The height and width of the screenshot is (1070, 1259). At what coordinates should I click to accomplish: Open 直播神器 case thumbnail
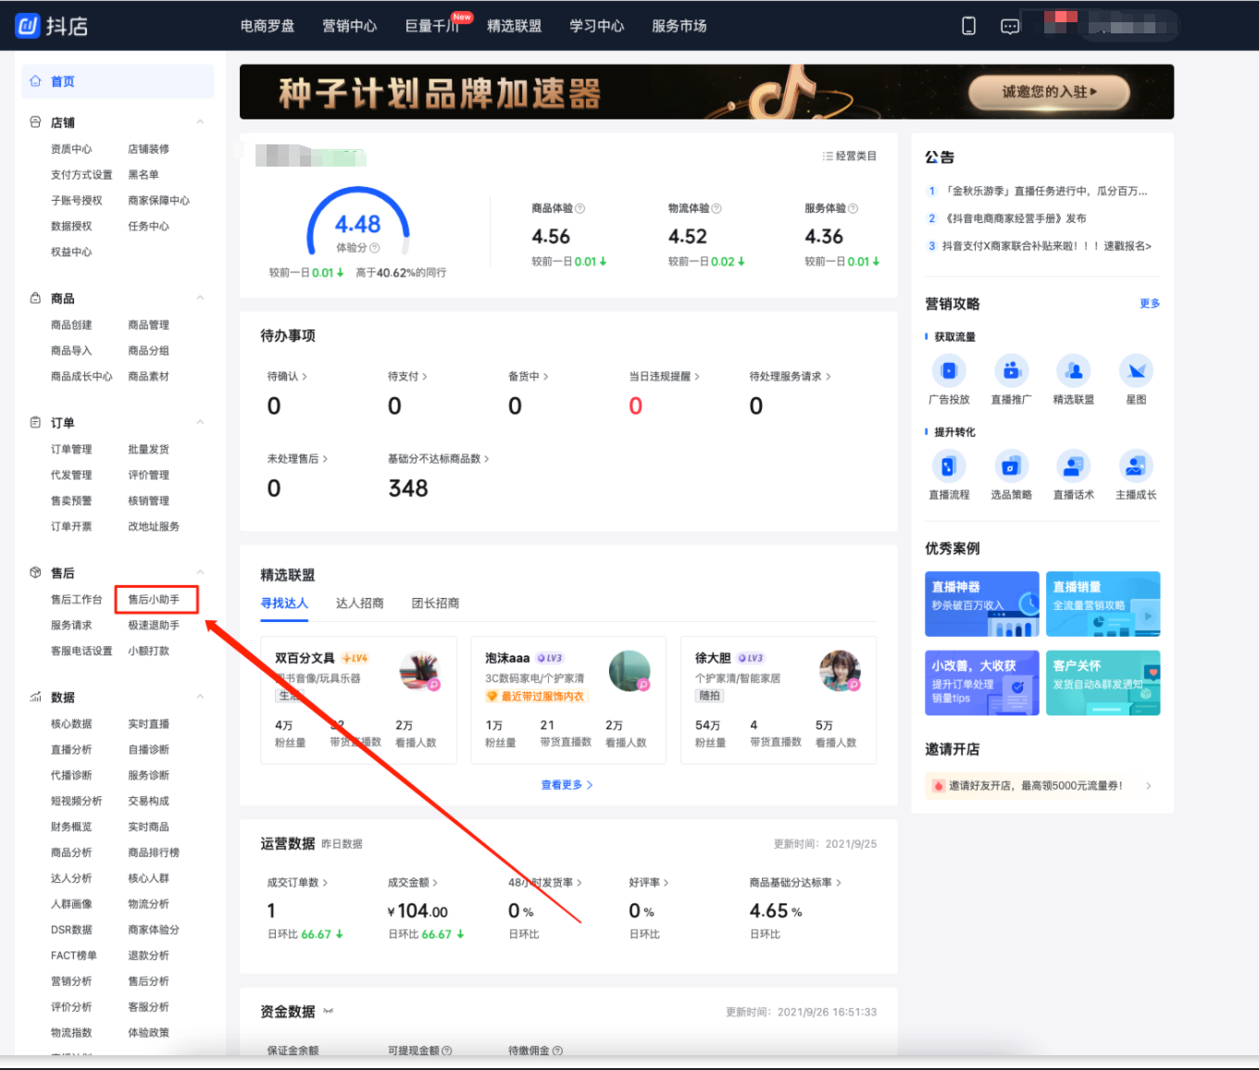(x=982, y=603)
